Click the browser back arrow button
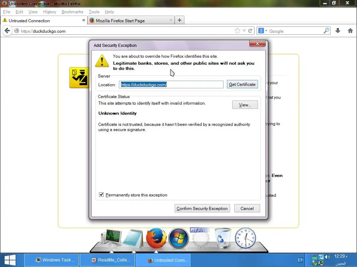Image resolution: width=357 pixels, height=267 pixels. [7, 31]
